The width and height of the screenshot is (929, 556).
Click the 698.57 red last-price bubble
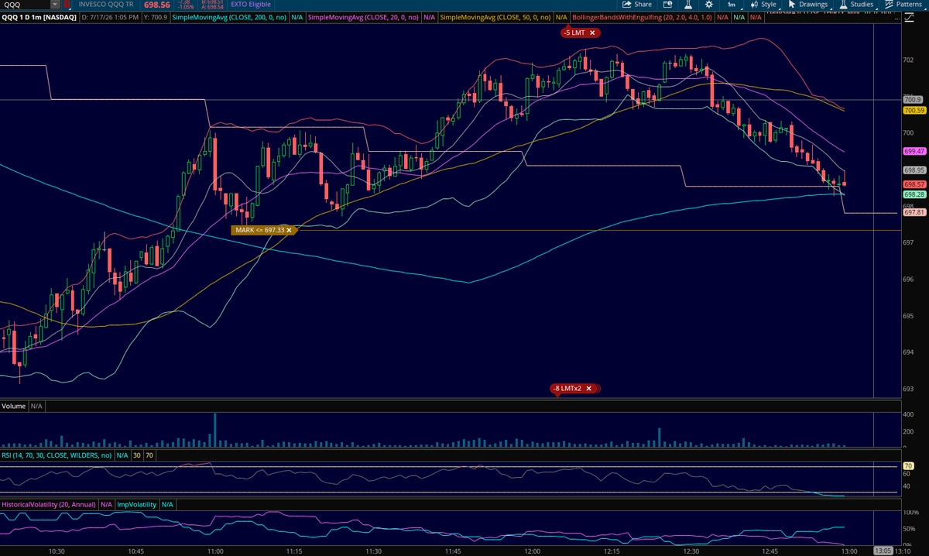point(915,184)
